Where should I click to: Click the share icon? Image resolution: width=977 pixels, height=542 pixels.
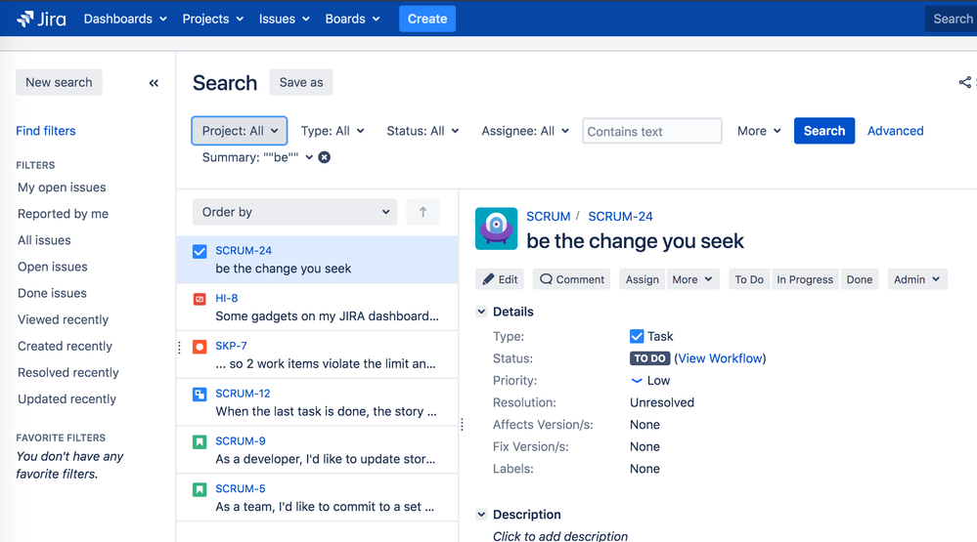[964, 82]
